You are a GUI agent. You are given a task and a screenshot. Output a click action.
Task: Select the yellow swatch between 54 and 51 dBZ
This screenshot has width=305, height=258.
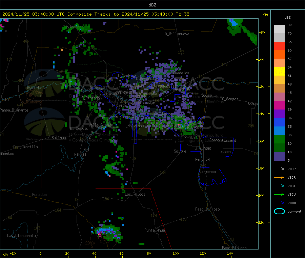[x=279, y=72]
